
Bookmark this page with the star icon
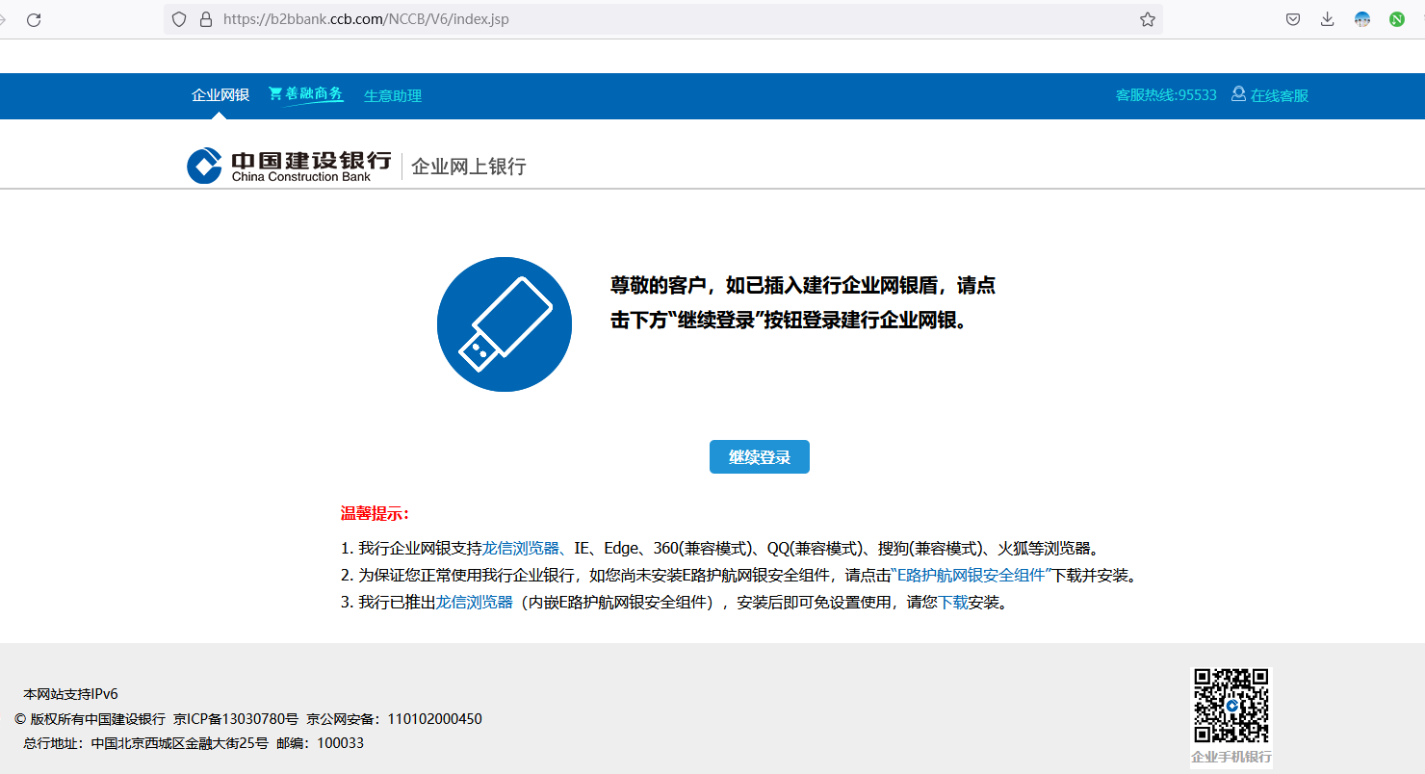click(1147, 19)
